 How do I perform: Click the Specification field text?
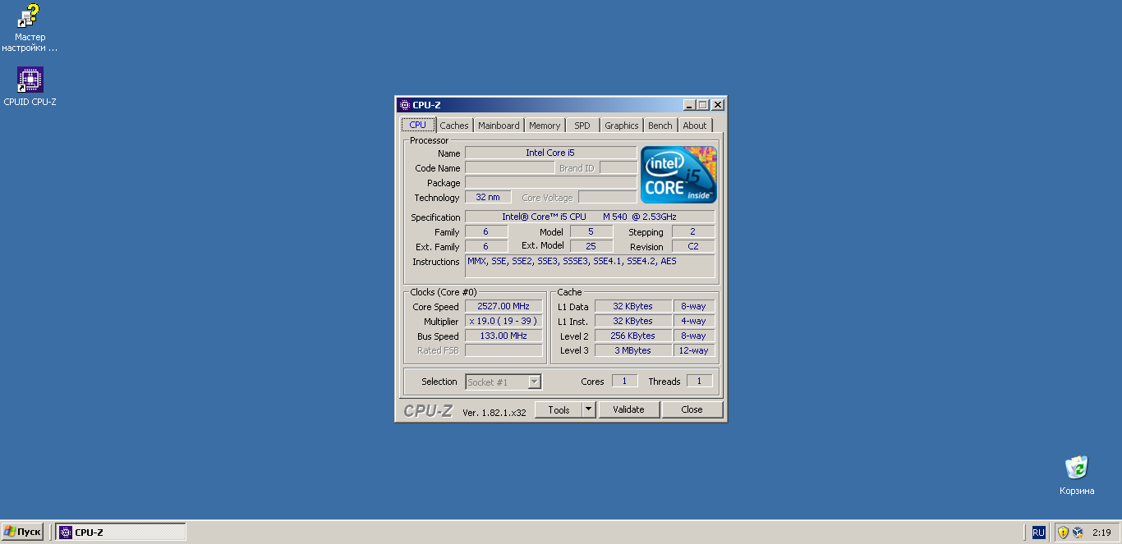point(589,217)
